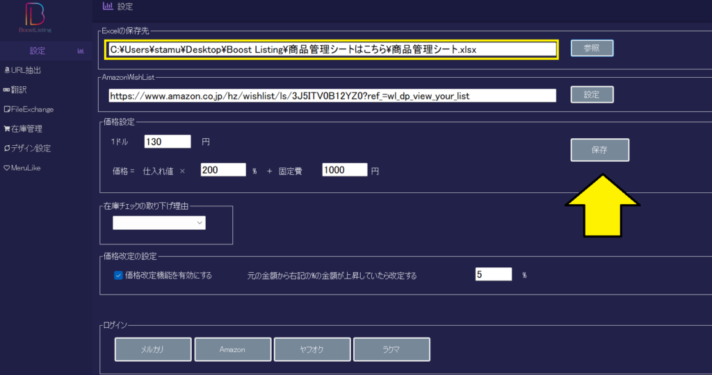Image resolution: width=712 pixels, height=375 pixels.
Task: Click the メルカリ login button
Action: pyautogui.click(x=152, y=350)
